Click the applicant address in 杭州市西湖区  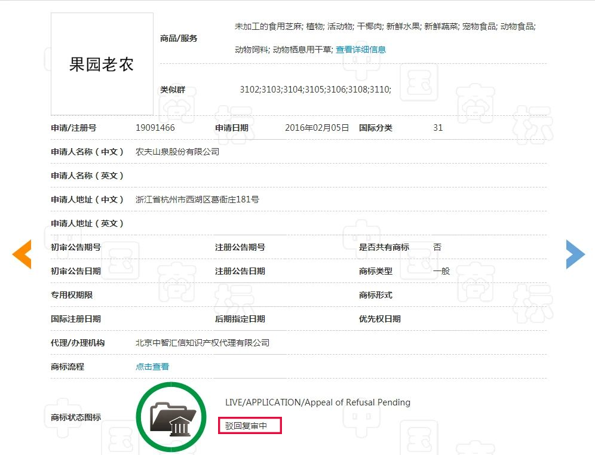(197, 199)
